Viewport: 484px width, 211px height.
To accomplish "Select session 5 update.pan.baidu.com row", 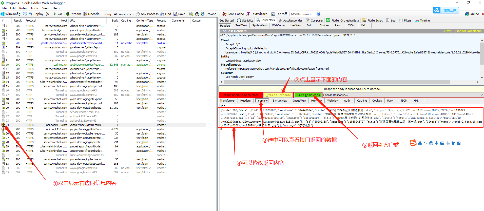I will point(103,43).
